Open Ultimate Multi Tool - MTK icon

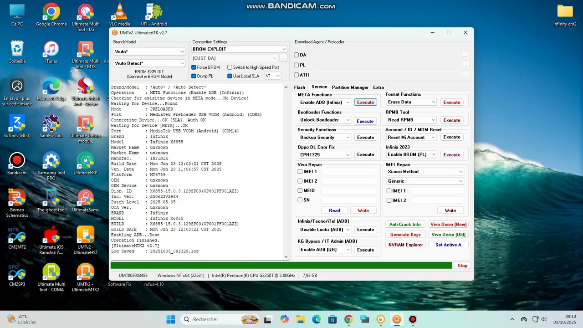pyautogui.click(x=85, y=55)
